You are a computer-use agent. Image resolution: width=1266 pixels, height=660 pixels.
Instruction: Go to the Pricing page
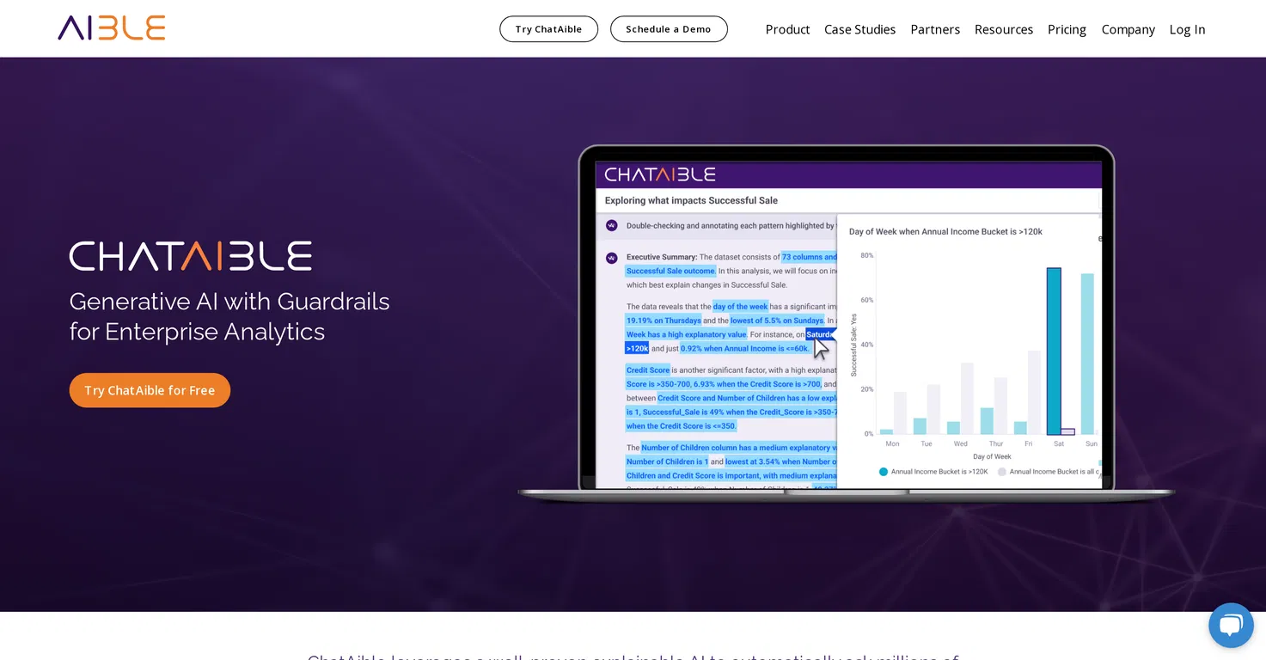pyautogui.click(x=1067, y=29)
